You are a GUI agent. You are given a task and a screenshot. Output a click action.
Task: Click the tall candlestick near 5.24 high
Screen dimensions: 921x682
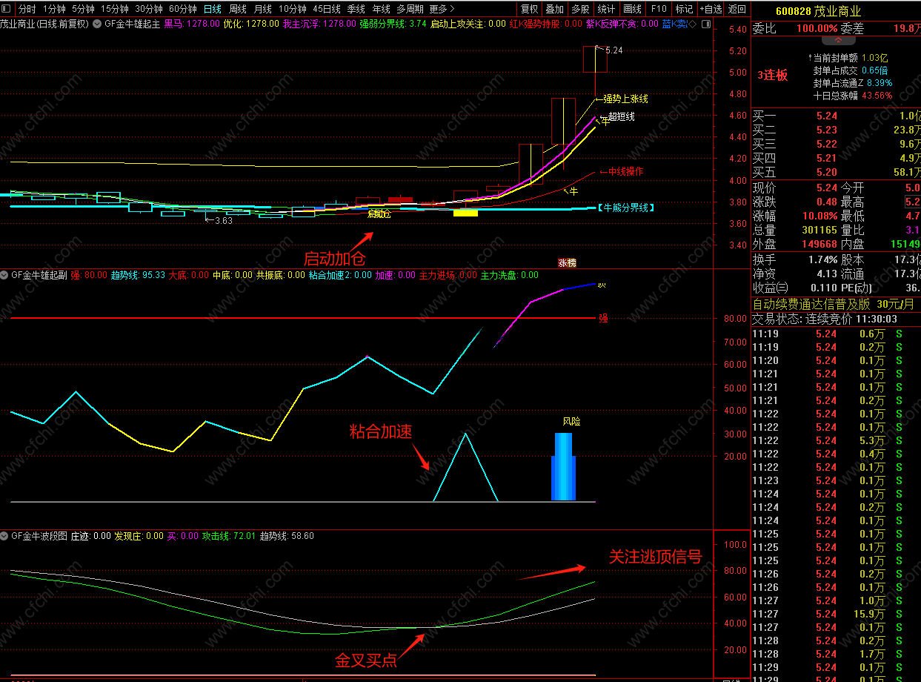[x=595, y=59]
